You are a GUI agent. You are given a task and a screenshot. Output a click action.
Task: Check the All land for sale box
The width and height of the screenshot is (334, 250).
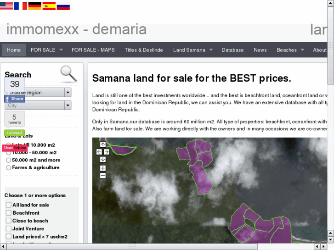tap(9, 205)
